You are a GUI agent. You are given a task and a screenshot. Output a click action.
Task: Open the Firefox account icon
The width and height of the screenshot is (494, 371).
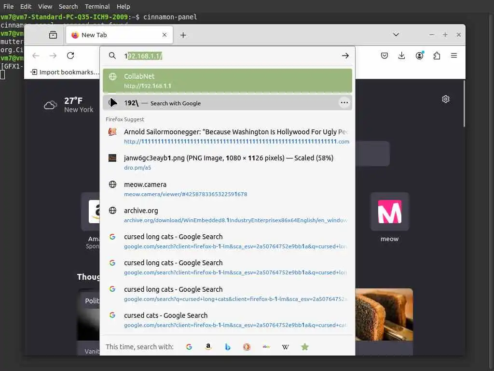(419, 56)
